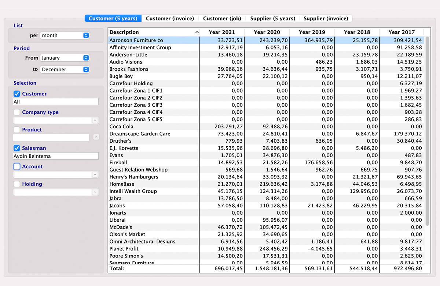
Task: Open the Supplier (5 years) tab
Action: (272, 18)
